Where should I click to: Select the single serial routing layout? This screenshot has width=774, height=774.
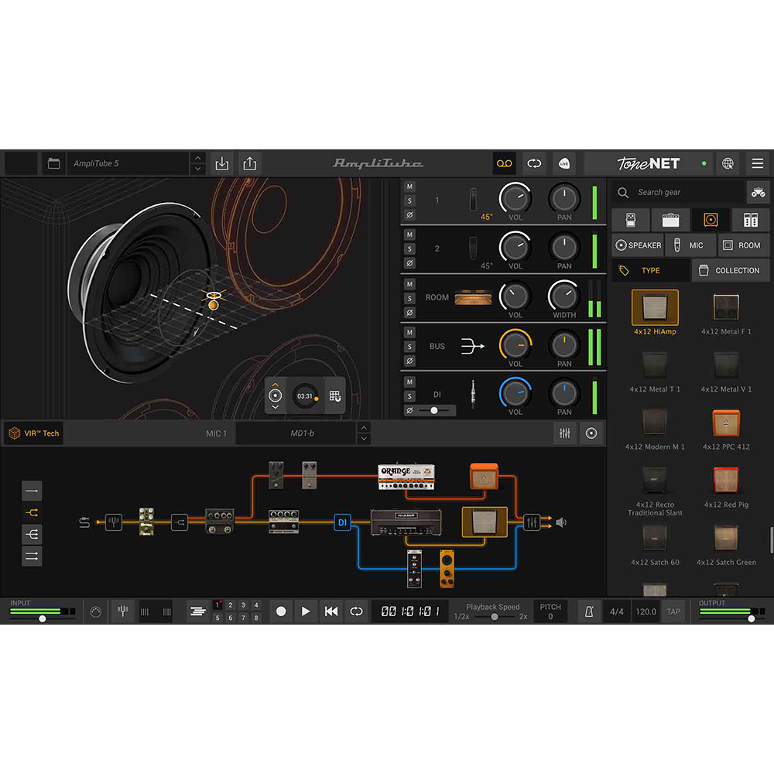(x=32, y=491)
